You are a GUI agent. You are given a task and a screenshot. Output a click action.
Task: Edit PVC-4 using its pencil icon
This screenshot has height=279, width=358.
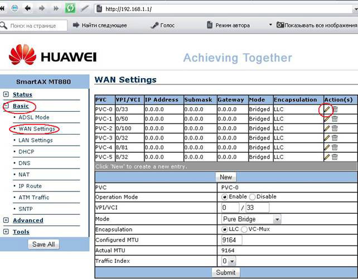pos(327,147)
